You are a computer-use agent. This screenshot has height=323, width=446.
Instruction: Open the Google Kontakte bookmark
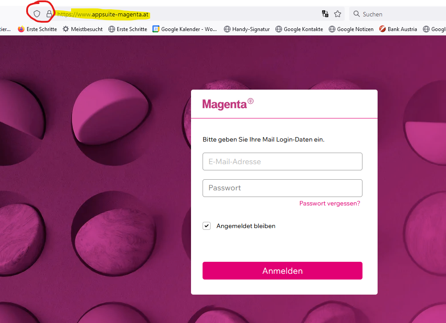coord(299,29)
